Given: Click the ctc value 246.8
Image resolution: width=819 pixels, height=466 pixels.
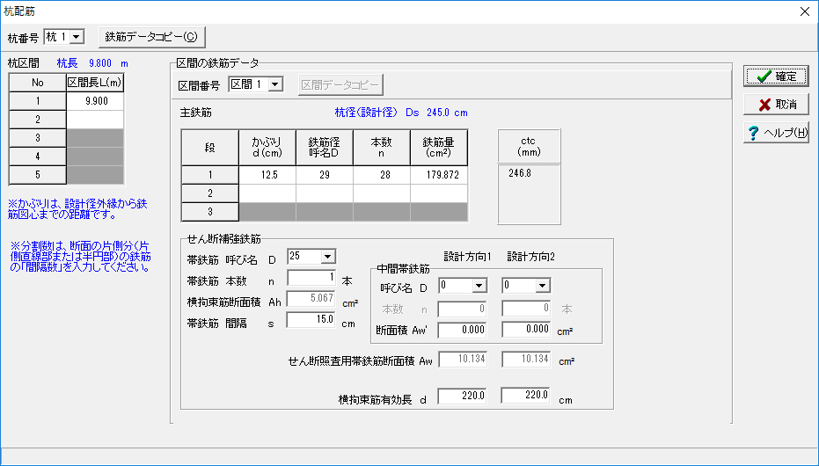Looking at the screenshot, I should 520,173.
